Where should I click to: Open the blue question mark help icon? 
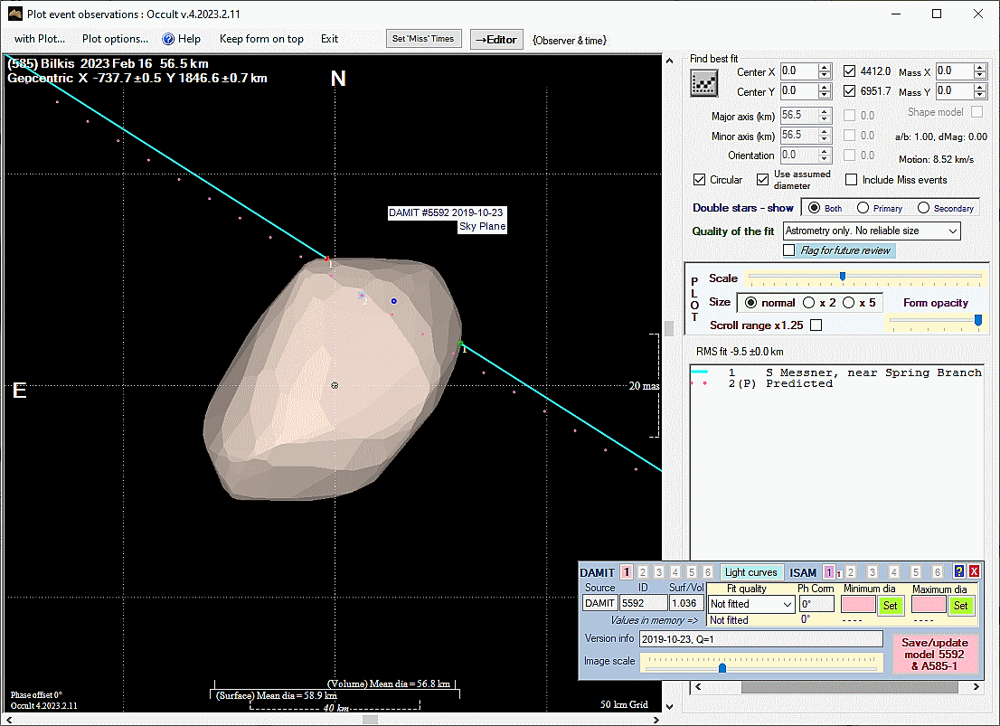click(x=959, y=571)
